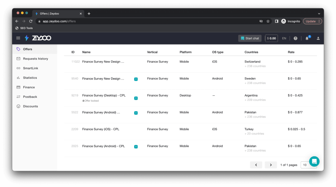
Task: Click teal badge on offer 9540
Action: (x=136, y=79)
